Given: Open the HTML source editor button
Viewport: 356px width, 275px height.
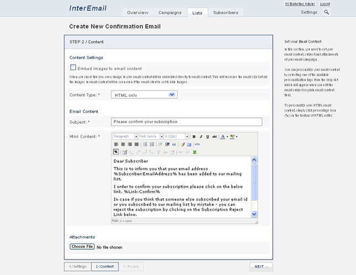Looking at the screenshot, I should 197,144.
